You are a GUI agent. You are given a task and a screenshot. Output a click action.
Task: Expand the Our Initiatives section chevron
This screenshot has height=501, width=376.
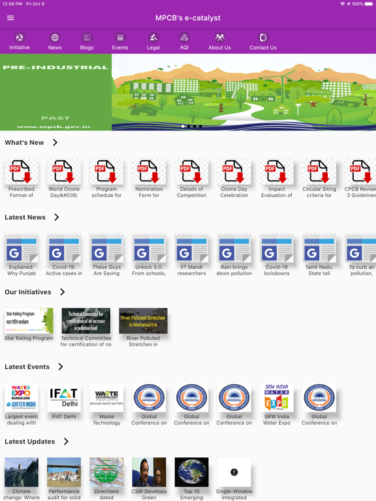[x=63, y=292]
